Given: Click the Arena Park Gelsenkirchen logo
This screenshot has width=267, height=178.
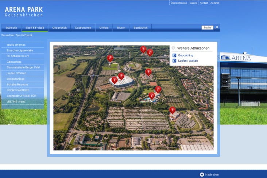Looking at the screenshot, I should click(x=24, y=12).
